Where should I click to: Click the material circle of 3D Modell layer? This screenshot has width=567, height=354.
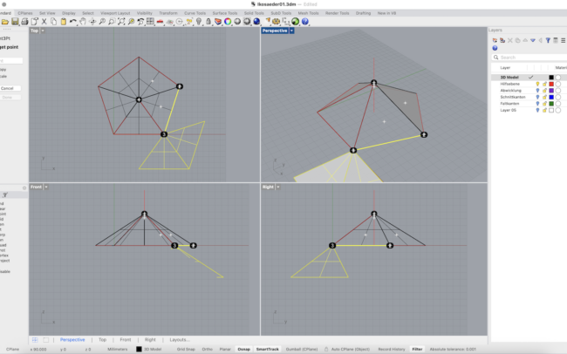pos(558,78)
